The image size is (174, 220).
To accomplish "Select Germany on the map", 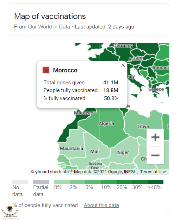I will pyautogui.click(x=123, y=46).
